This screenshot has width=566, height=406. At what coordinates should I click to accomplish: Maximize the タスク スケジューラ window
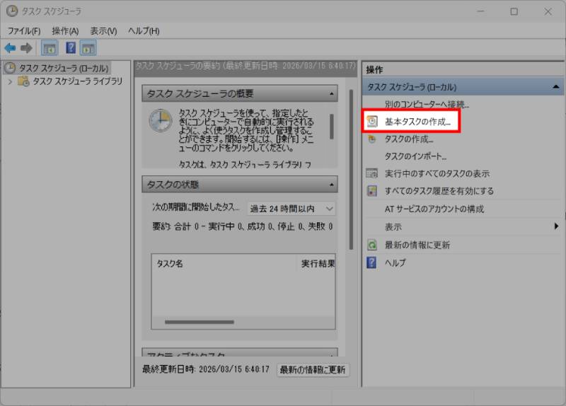click(x=514, y=11)
